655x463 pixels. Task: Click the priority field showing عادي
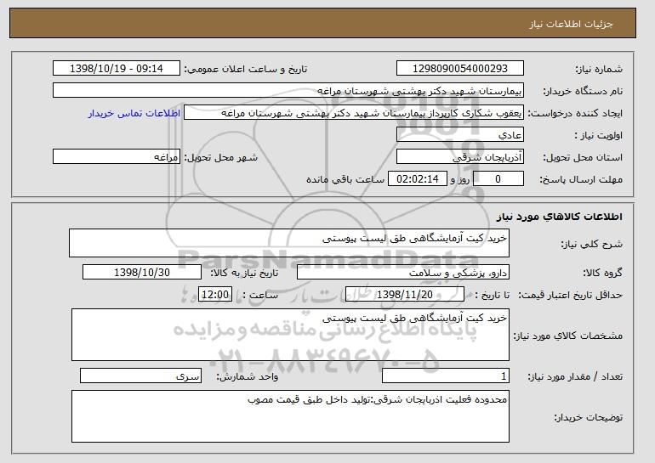(460, 135)
